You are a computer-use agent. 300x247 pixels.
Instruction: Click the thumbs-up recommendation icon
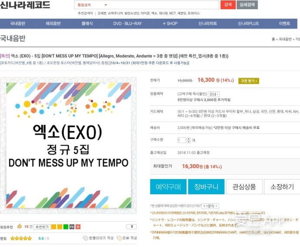coord(20,226)
